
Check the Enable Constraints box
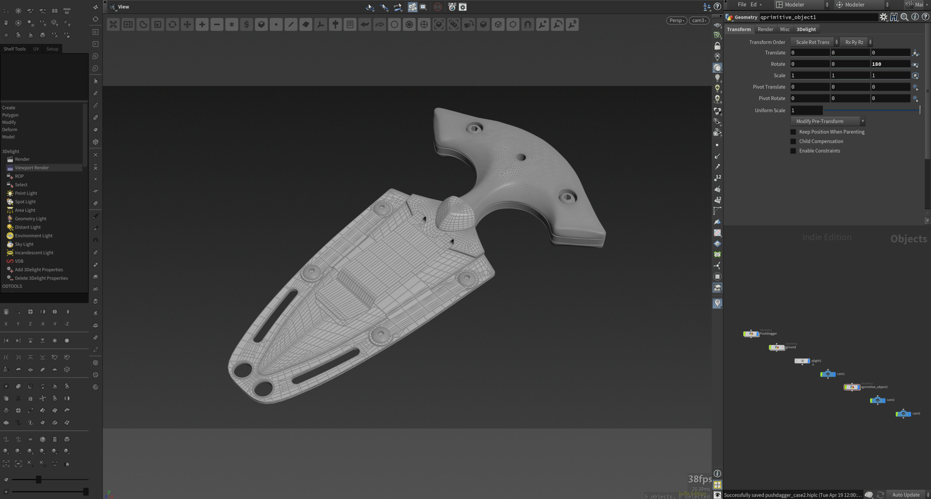pyautogui.click(x=793, y=151)
